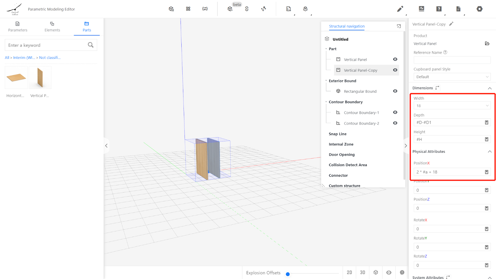The image size is (496, 279).
Task: Click the pencil edit icon in top toolbar
Action: (x=400, y=9)
